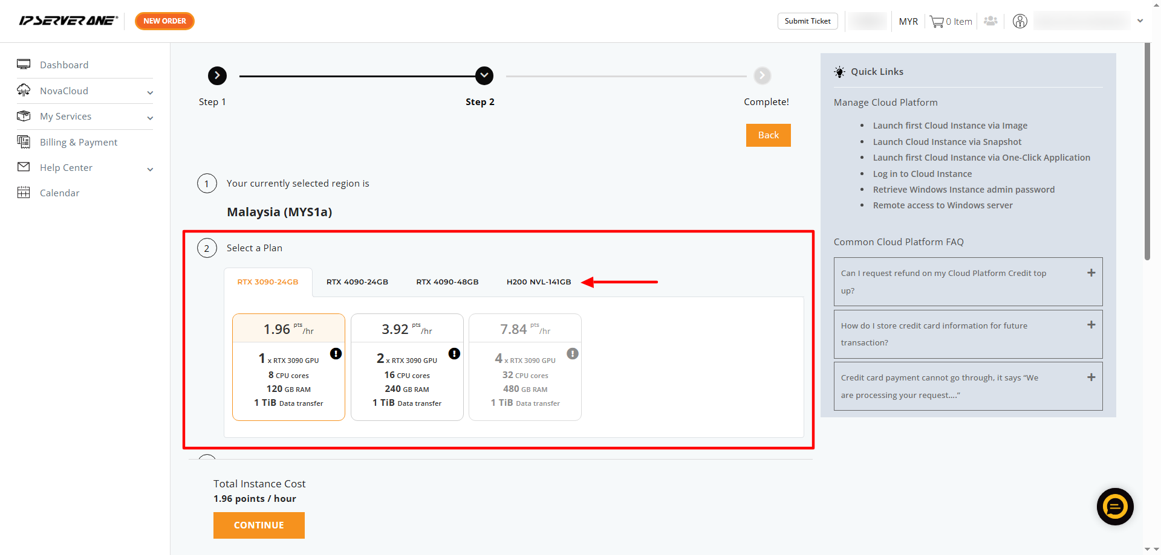1161x555 pixels.
Task: Select the 3.92 pts/hr plan card
Action: pos(407,367)
